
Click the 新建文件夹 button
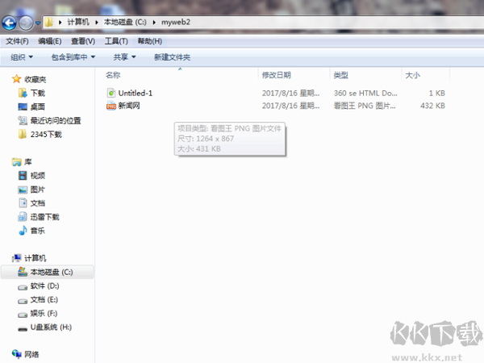point(173,57)
